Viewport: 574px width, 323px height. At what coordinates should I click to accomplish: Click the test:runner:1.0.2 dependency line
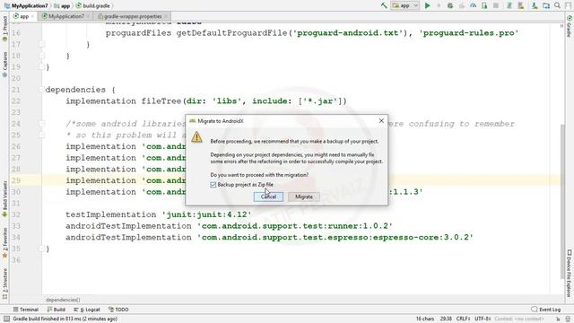coord(230,226)
